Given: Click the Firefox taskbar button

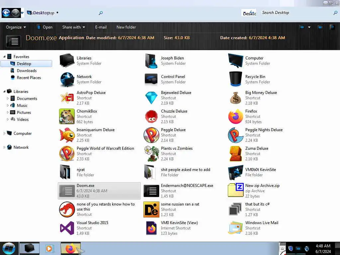Looking at the screenshot, I should pyautogui.click(x=71, y=248).
